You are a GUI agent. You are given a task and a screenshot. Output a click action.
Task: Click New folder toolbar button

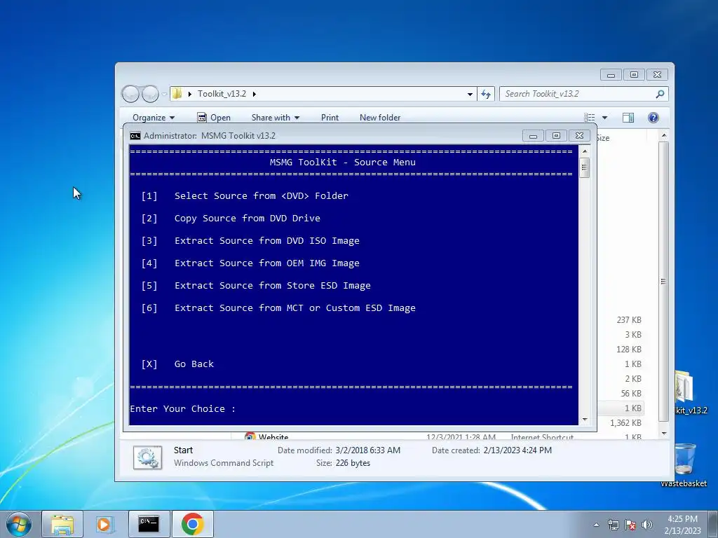pyautogui.click(x=380, y=118)
